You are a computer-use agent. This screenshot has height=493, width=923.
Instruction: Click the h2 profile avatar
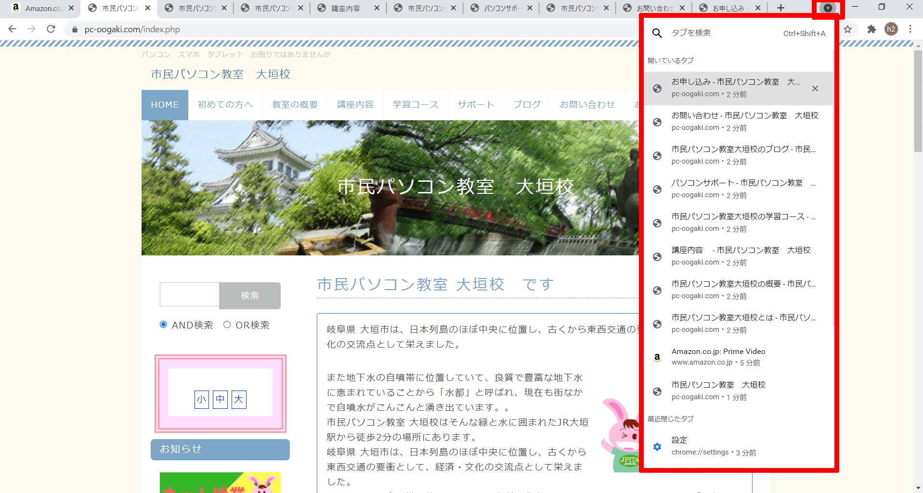tap(891, 29)
